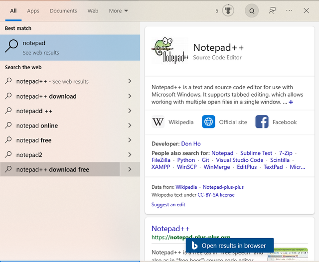Viewport: 319px width, 262px height.
Task: Open the Wikipedia text link
Action: click(x=181, y=122)
